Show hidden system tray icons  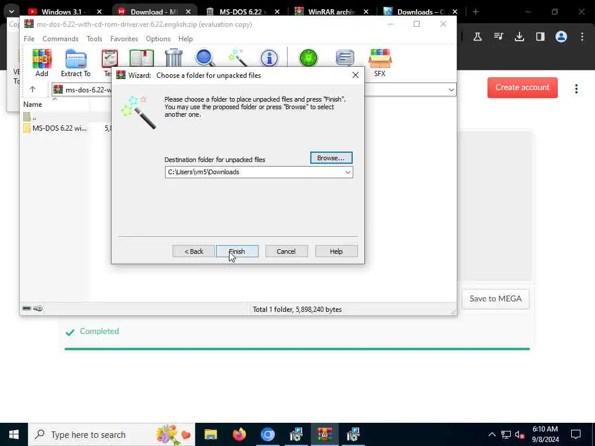pos(492,434)
